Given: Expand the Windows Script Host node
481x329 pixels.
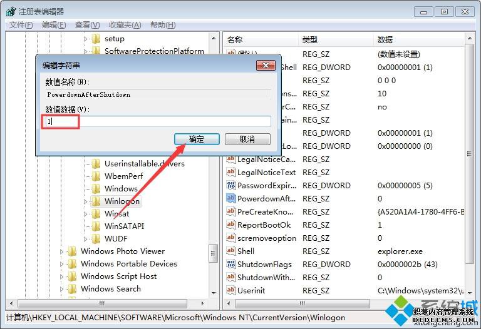Looking at the screenshot, I should click(x=61, y=276).
